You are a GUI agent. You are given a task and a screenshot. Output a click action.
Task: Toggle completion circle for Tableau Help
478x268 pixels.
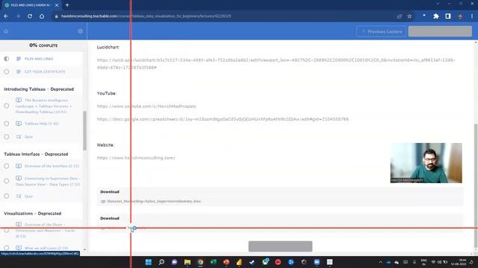(x=7, y=124)
